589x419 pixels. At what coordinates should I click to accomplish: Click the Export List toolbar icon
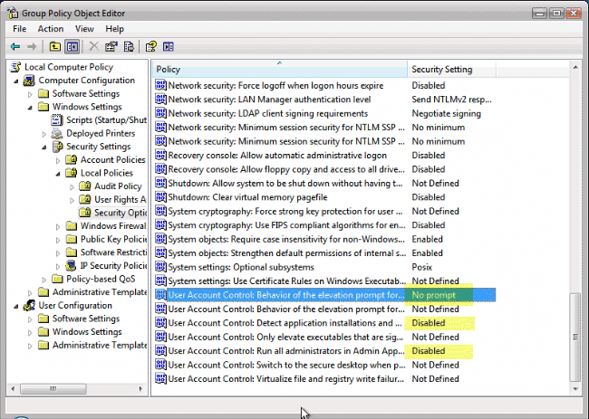point(129,46)
